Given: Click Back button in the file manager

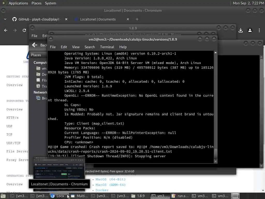Looking at the screenshot, I should [x=40, y=45].
